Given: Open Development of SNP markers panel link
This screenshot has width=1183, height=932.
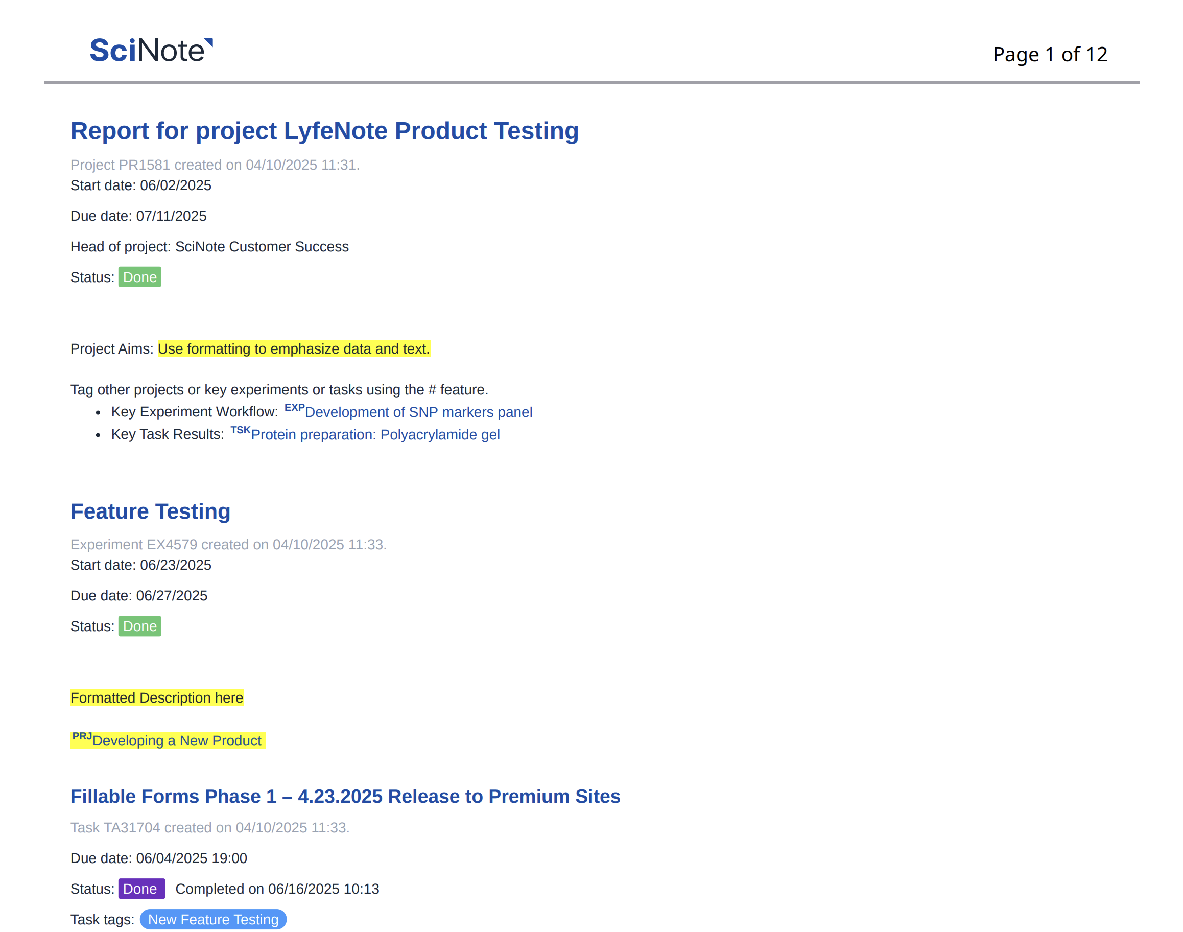Looking at the screenshot, I should pos(418,412).
